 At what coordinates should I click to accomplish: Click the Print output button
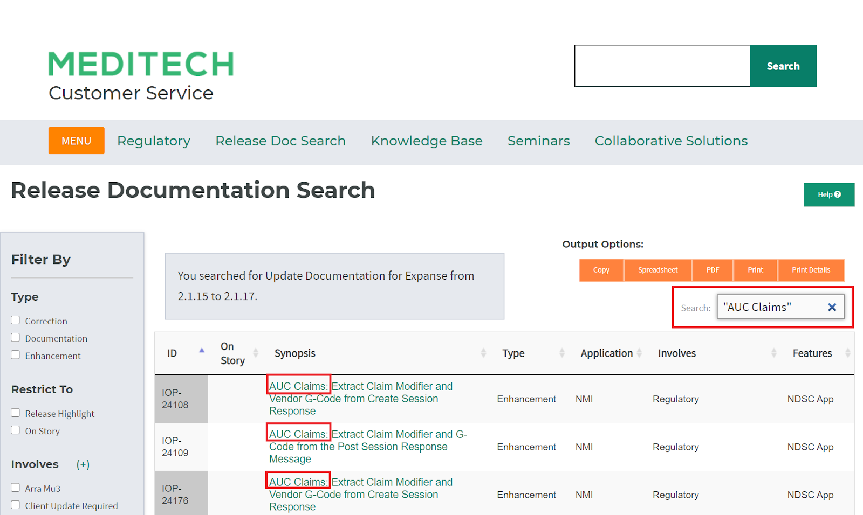tap(755, 270)
